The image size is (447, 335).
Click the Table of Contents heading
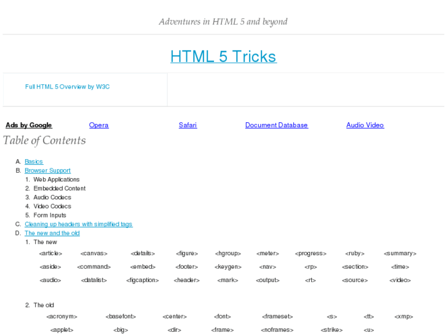pyautogui.click(x=44, y=140)
